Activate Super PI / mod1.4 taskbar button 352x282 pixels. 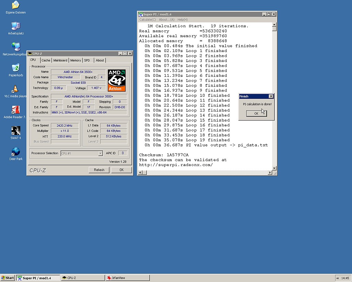click(x=38, y=278)
